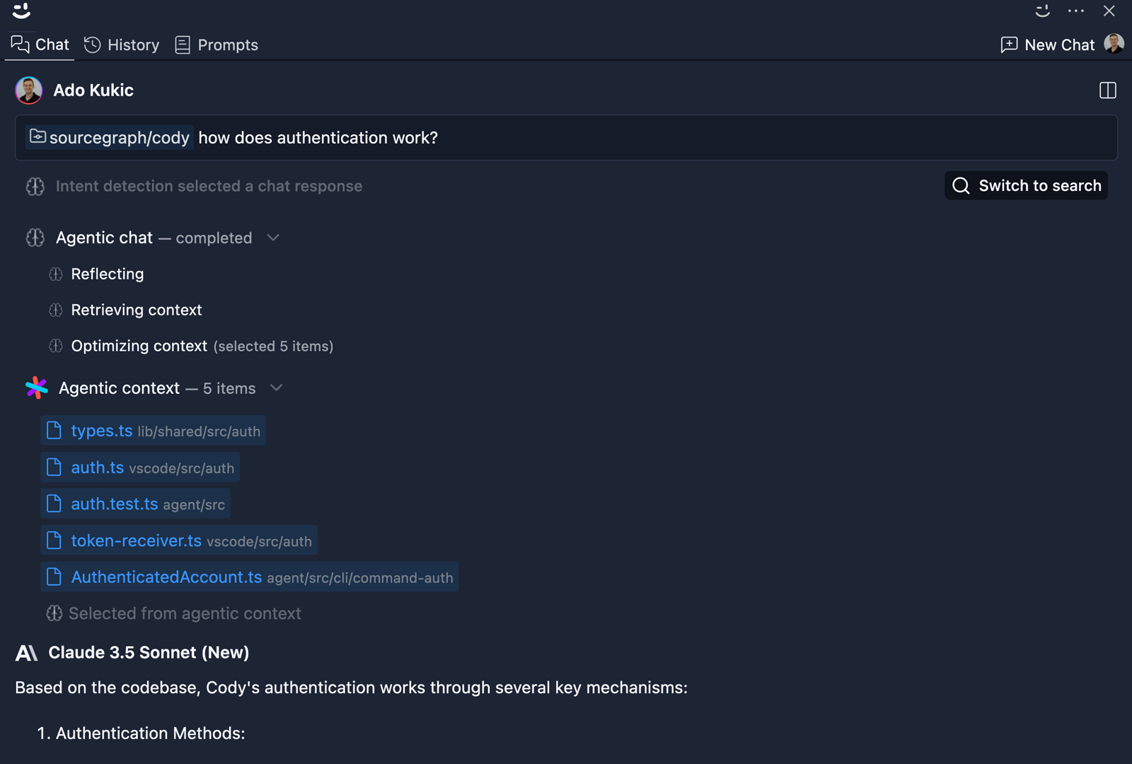The image size is (1132, 764).
Task: Start a New Chat
Action: (1048, 45)
